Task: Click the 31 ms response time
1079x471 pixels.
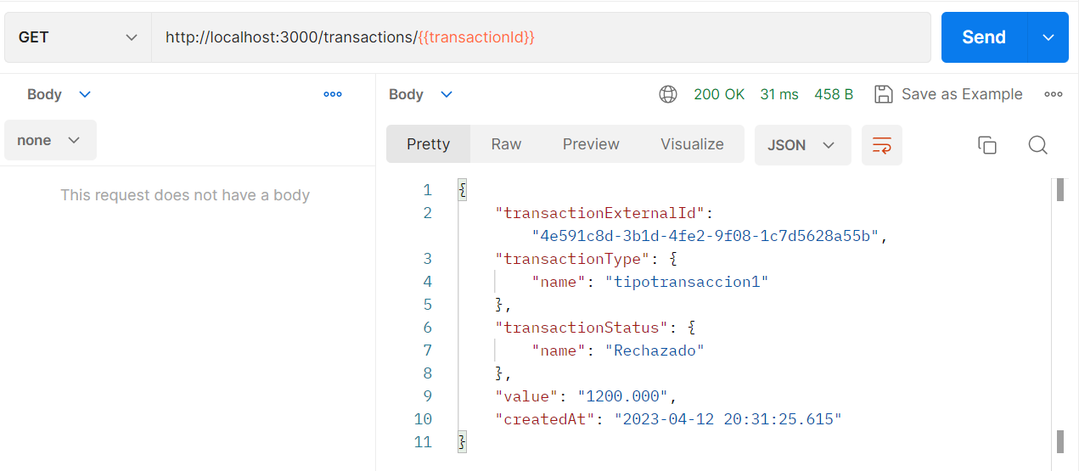Action: tap(779, 94)
